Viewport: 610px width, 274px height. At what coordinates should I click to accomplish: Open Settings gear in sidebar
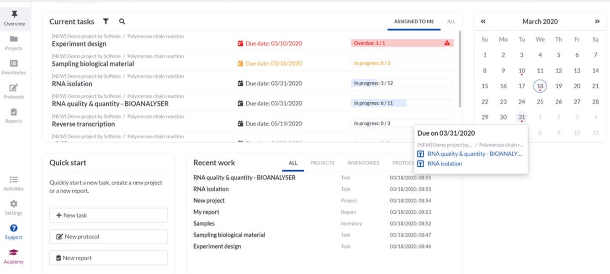(14, 204)
